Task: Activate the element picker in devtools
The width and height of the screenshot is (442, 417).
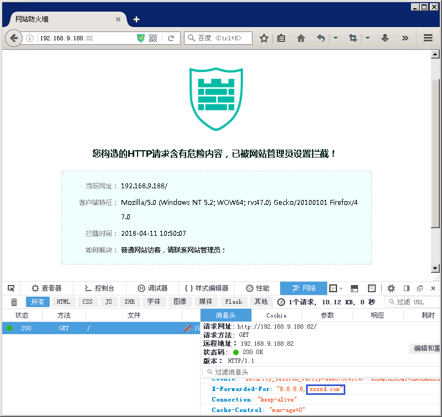Action: pyautogui.click(x=11, y=288)
